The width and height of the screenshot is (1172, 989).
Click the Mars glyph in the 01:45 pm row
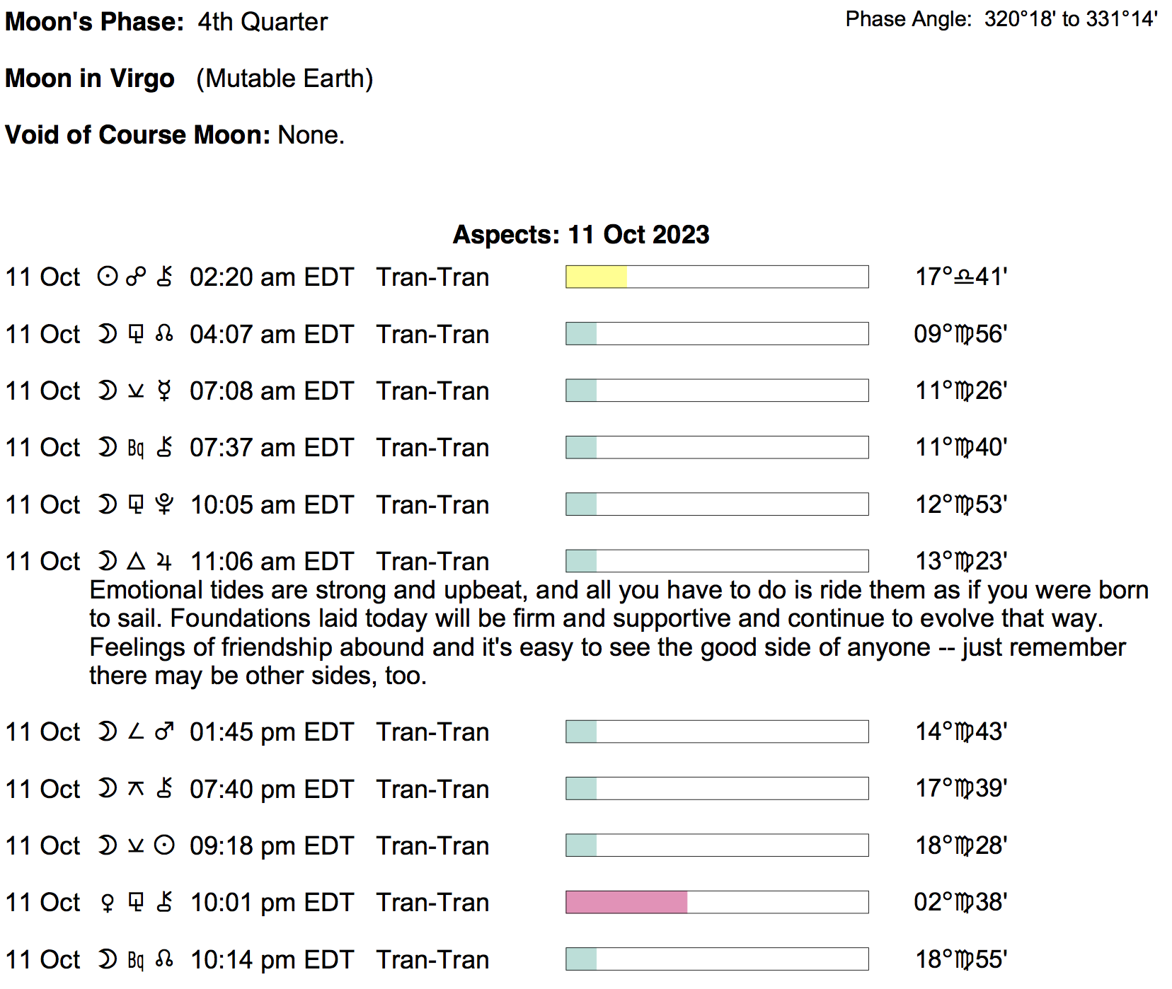tap(164, 731)
